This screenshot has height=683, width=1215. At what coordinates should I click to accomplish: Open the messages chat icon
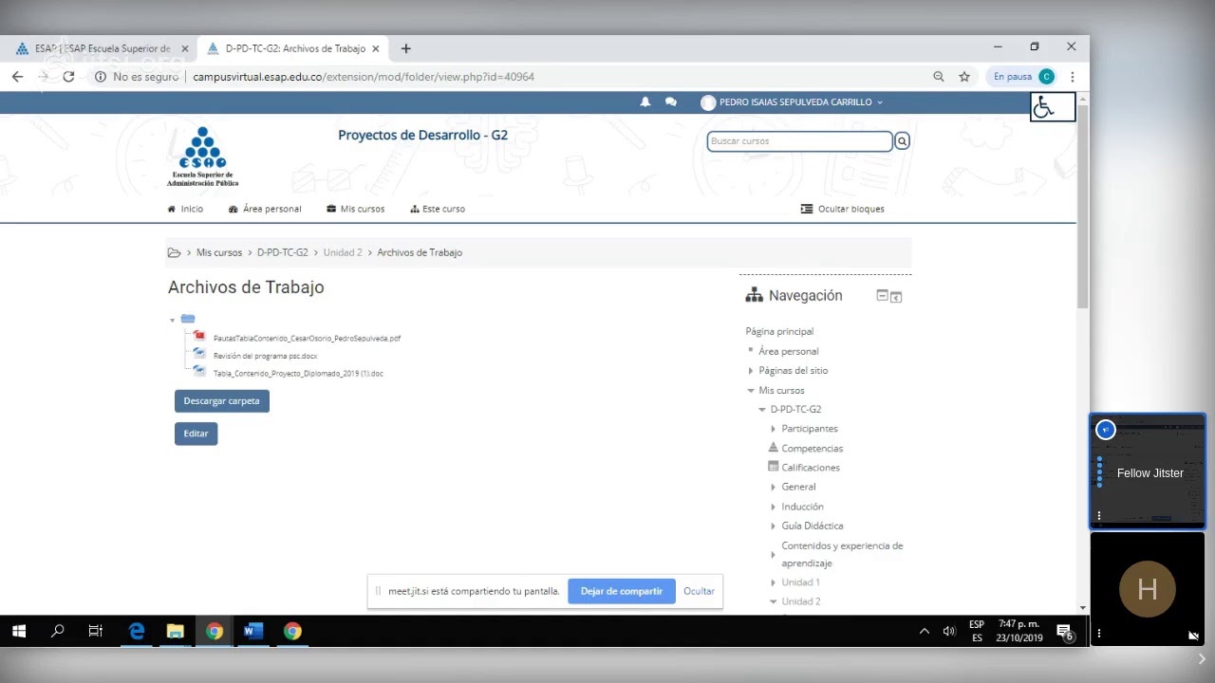[x=671, y=102]
